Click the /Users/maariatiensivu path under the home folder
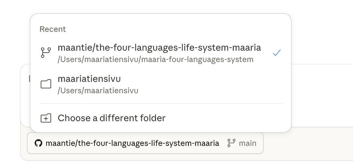353x167 pixels. coord(98,91)
